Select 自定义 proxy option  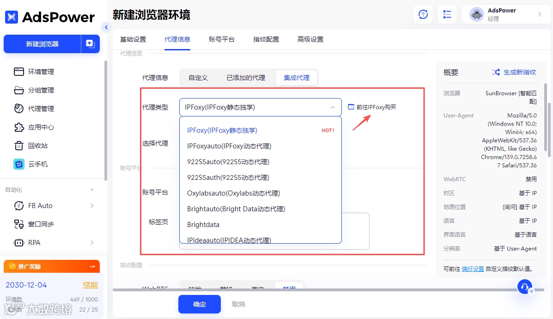click(x=198, y=78)
